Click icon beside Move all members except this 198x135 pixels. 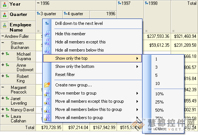[47, 101]
